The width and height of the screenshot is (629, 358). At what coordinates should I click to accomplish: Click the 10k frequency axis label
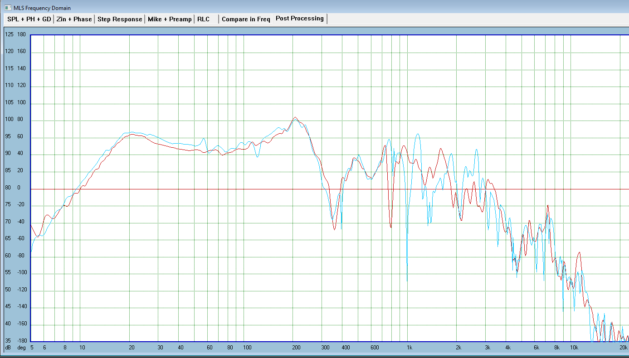pyautogui.click(x=574, y=348)
